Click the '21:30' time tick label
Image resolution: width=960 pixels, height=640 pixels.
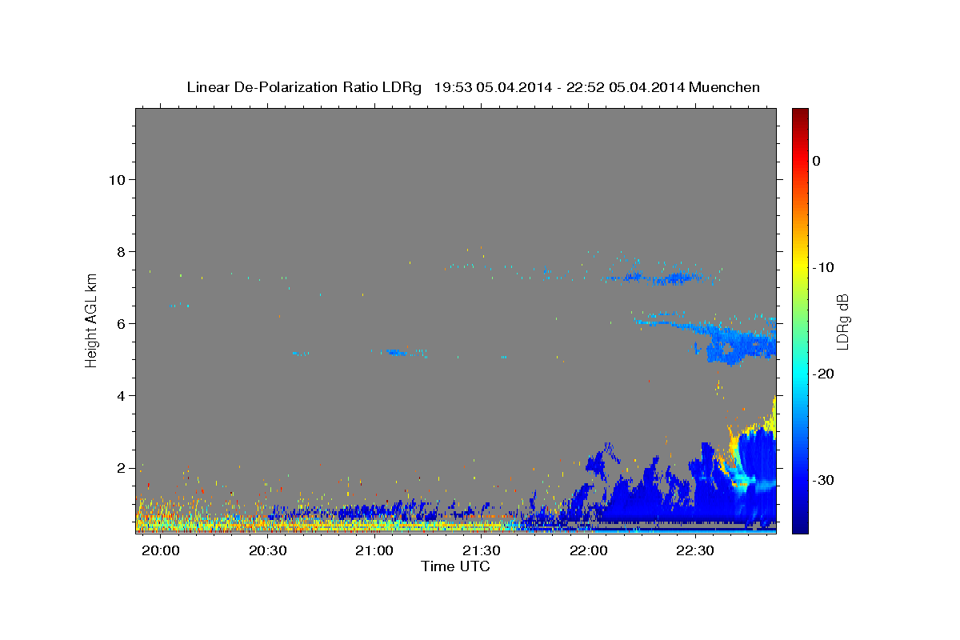[482, 551]
